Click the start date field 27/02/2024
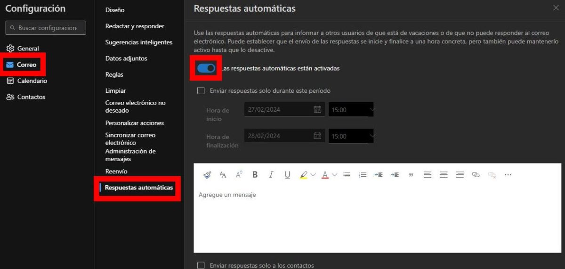 coord(284,109)
